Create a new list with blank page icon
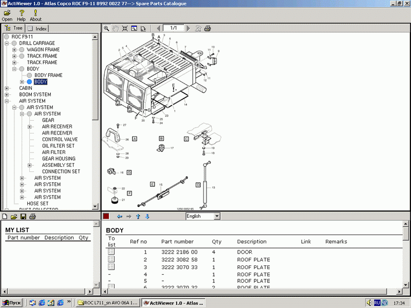Image resolution: width=411 pixels, height=308 pixels. 5,217
